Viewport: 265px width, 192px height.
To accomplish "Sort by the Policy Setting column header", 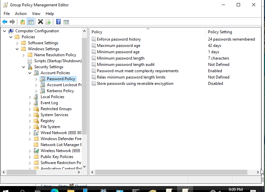I will coord(233,32).
